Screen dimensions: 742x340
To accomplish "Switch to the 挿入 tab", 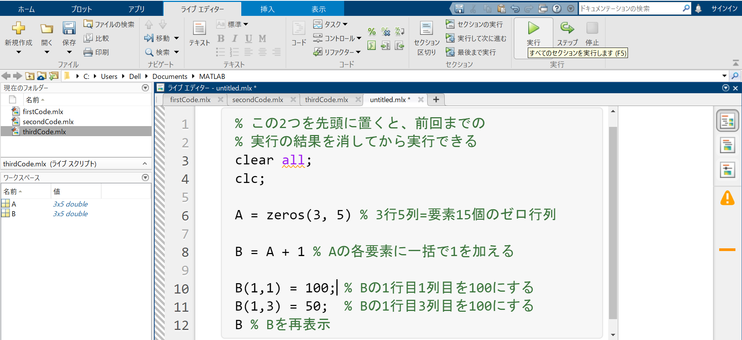I will [267, 9].
